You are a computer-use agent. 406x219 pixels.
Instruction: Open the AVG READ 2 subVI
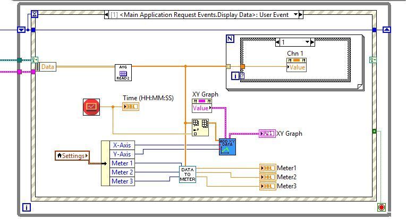[123, 72]
